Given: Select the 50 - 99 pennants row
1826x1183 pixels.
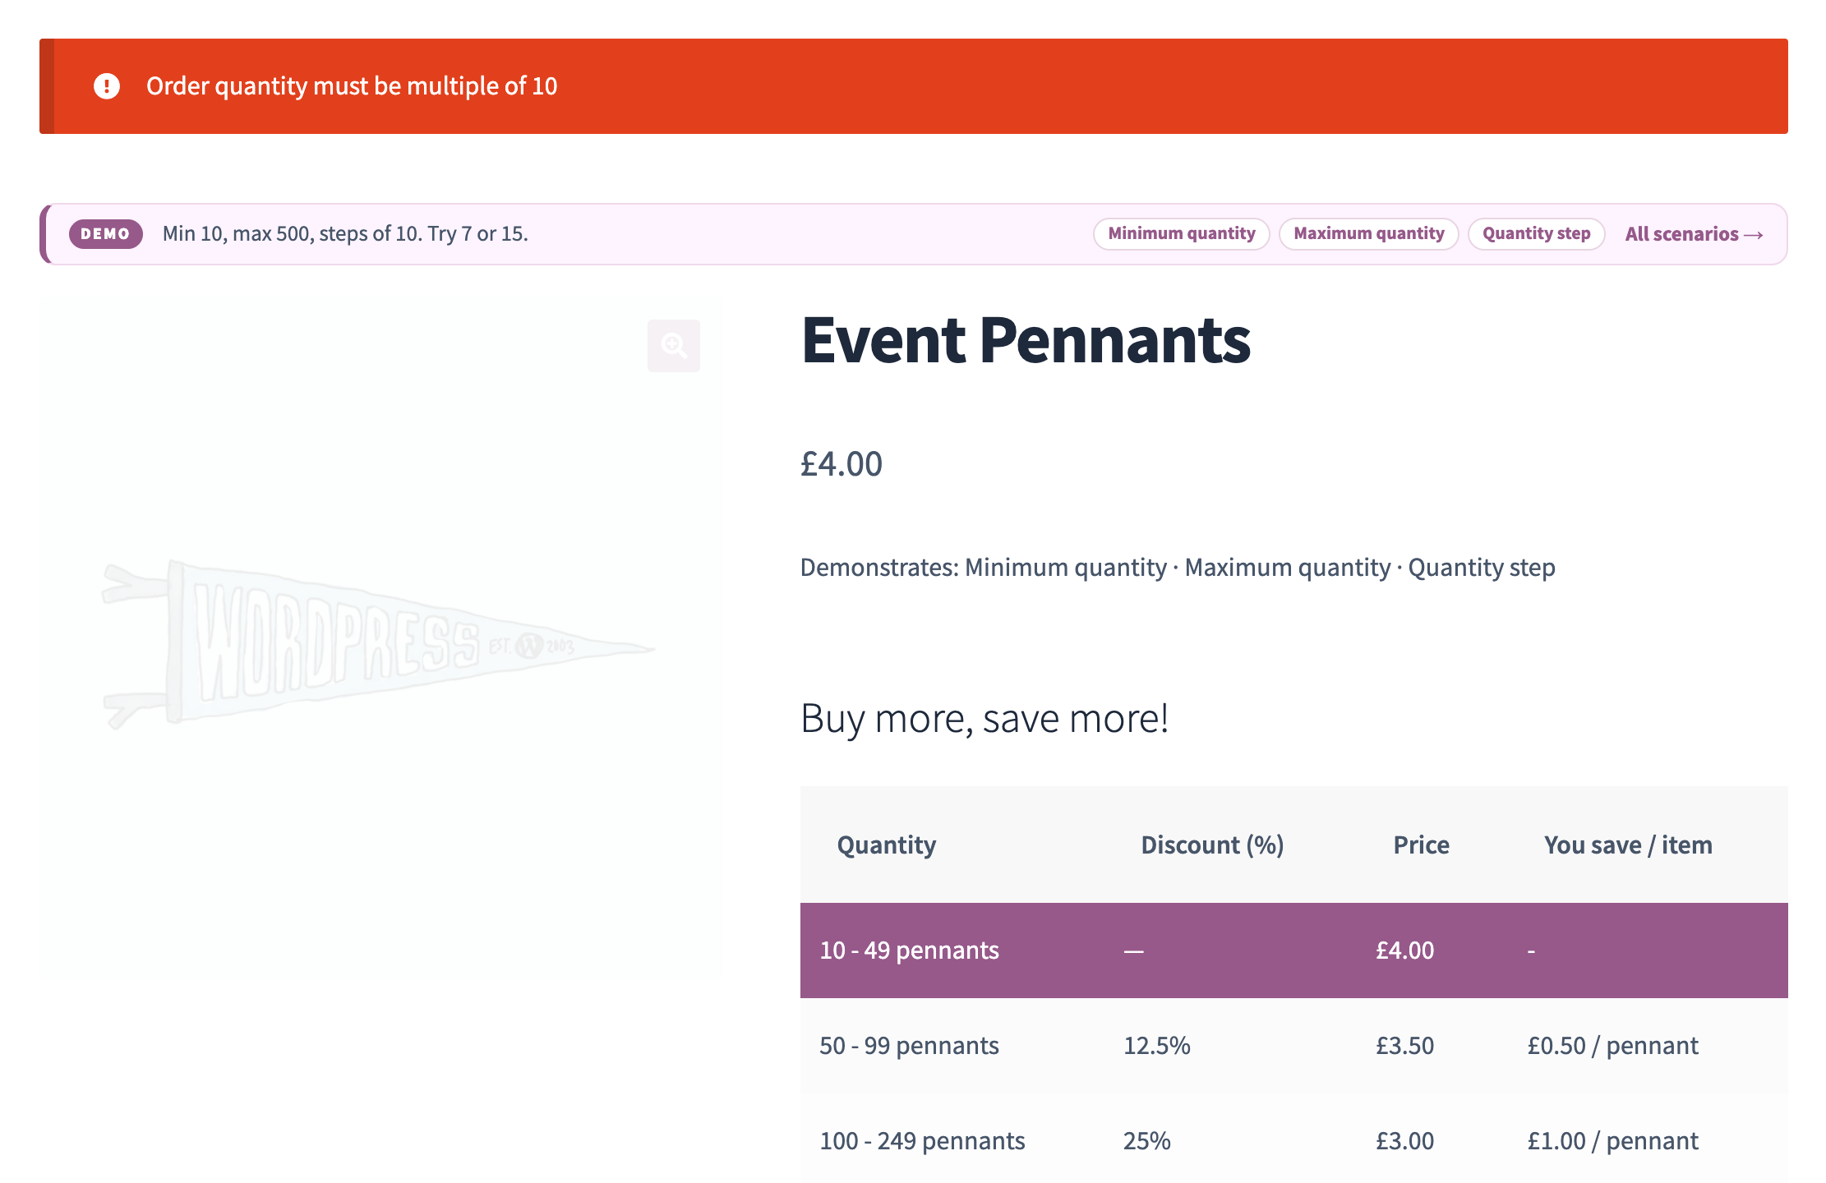Looking at the screenshot, I should (1293, 1046).
